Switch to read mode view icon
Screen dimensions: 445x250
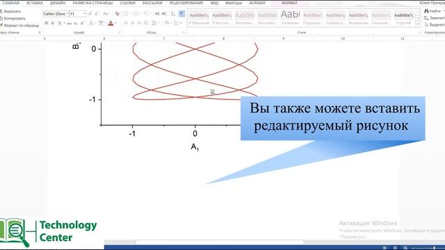coord(385,248)
